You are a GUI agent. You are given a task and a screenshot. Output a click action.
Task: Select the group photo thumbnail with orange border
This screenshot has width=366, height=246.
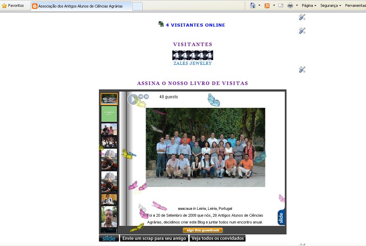(109, 99)
